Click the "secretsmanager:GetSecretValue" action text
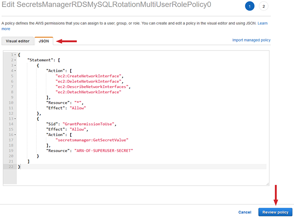 92,140
